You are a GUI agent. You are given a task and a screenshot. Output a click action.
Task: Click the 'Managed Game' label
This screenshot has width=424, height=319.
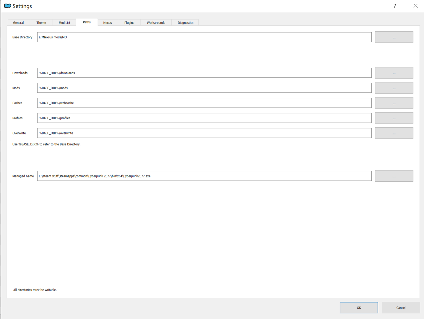pyautogui.click(x=23, y=176)
